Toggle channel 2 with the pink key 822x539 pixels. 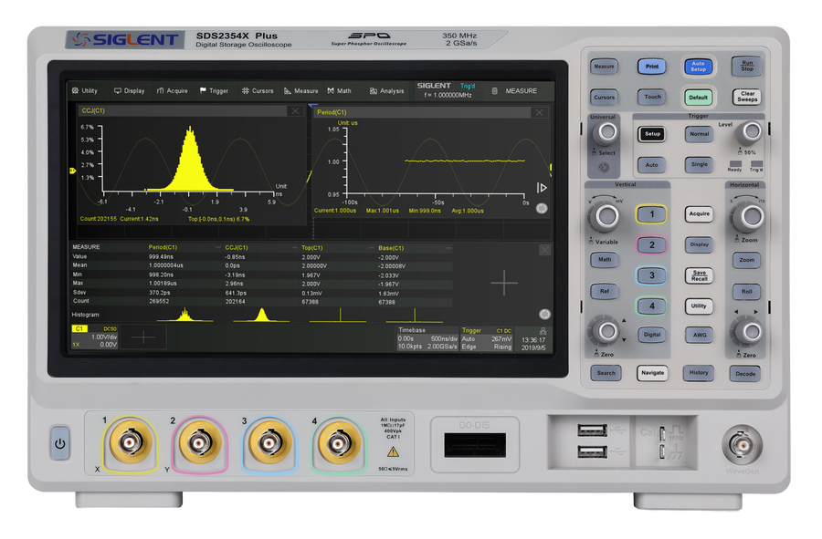point(651,244)
